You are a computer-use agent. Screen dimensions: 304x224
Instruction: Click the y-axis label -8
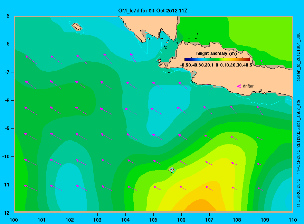(7, 100)
